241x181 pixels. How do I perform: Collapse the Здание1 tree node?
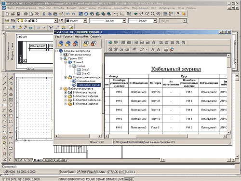coord(66,62)
